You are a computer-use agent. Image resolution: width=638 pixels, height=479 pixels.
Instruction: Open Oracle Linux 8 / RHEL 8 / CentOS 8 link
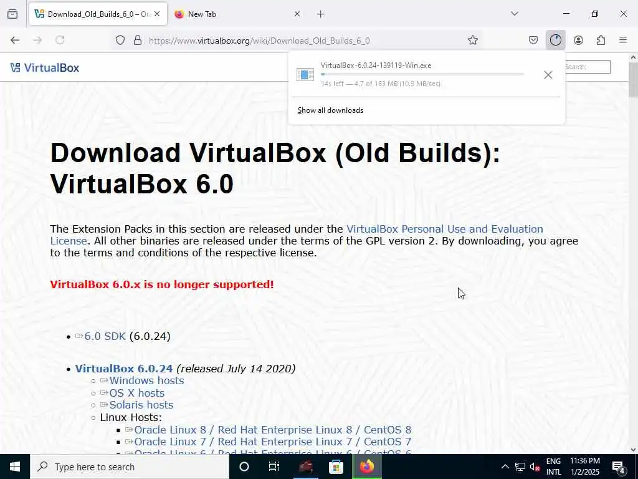click(x=273, y=430)
